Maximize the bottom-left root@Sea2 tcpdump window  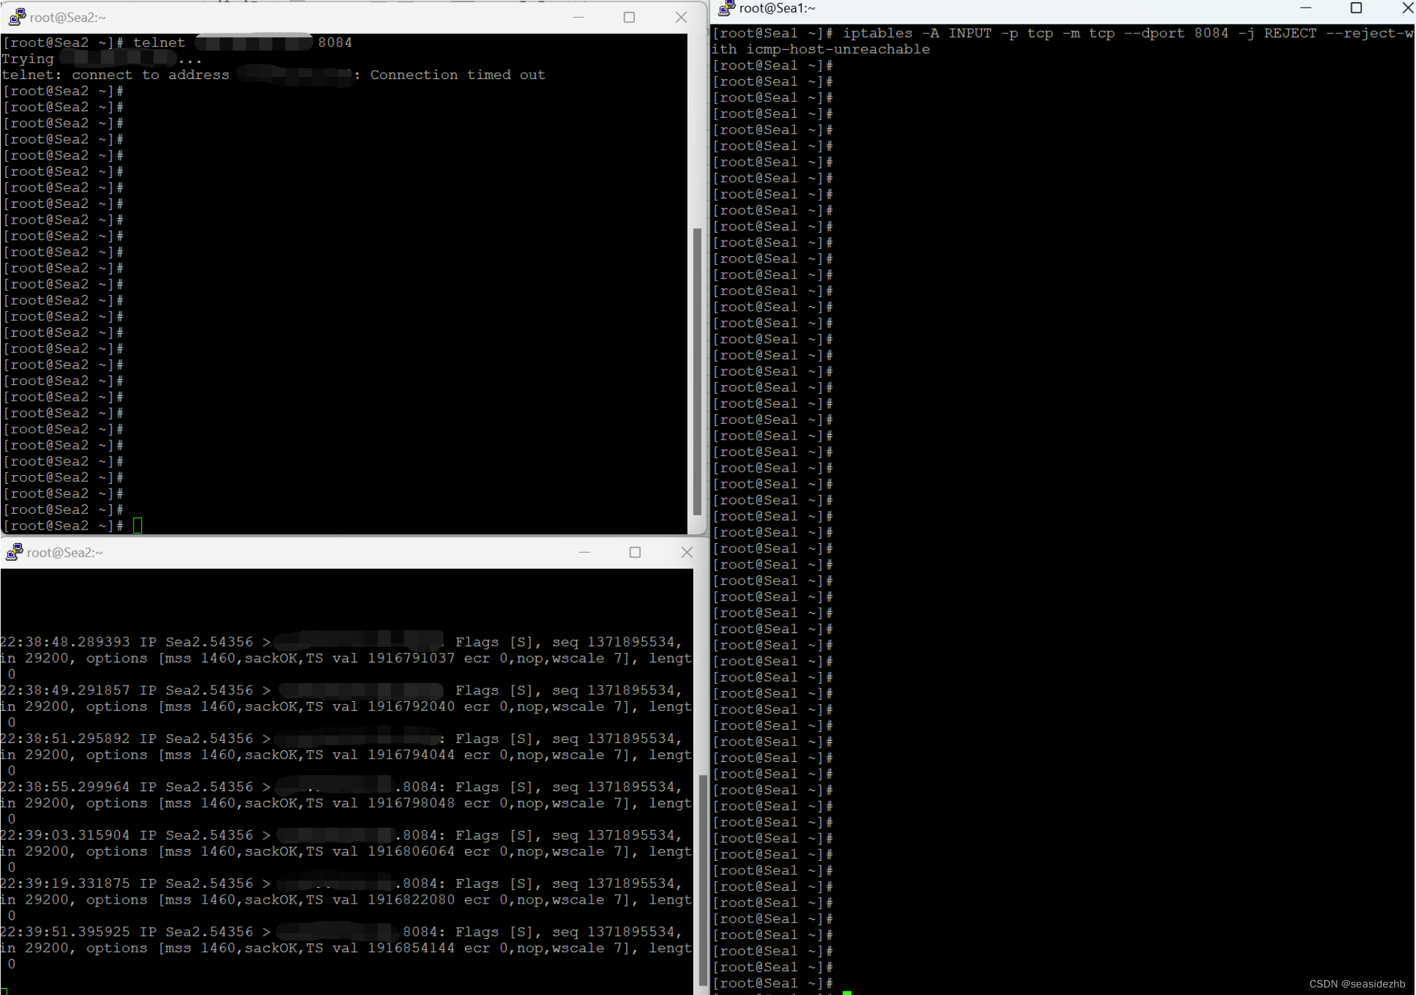[635, 553]
